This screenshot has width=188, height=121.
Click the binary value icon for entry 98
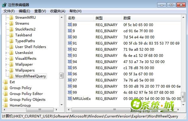click(70, 86)
